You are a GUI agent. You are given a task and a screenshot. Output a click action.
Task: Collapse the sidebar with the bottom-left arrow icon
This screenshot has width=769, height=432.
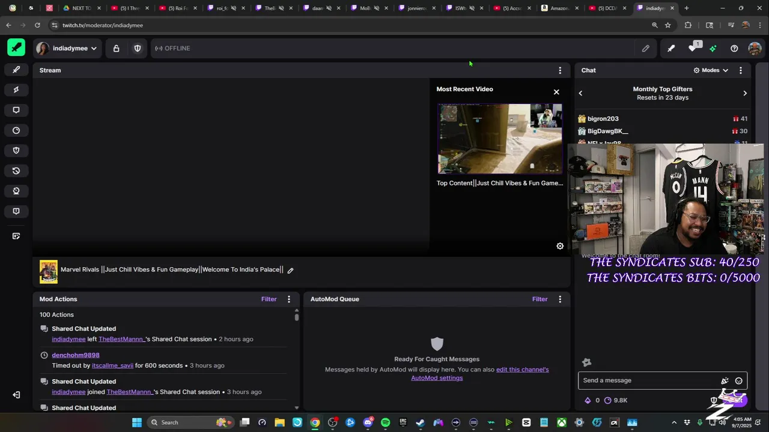click(16, 395)
